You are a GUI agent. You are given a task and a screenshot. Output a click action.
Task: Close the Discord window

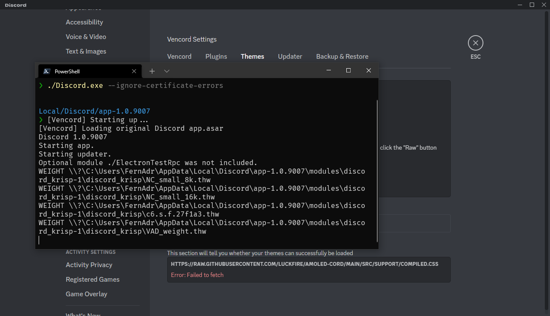(x=544, y=5)
